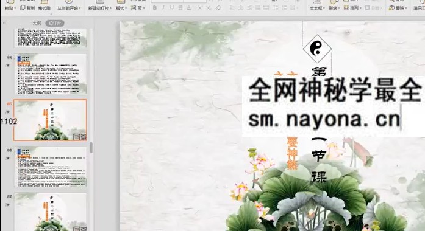Screen dimensions: 425x231
Task: Open the Replace (替换) dropdown arrow
Action: click(x=406, y=9)
